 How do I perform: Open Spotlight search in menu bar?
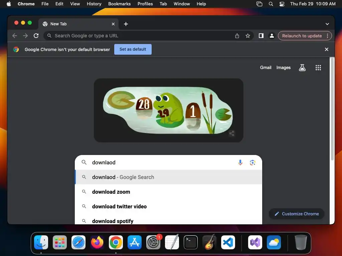click(271, 4)
